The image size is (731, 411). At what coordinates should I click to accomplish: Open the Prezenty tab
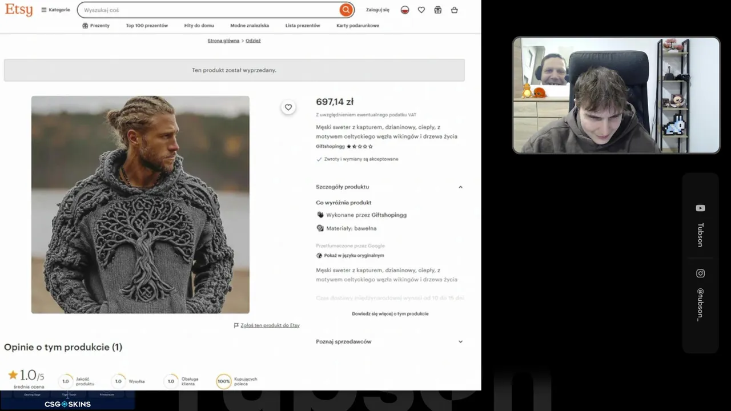(x=96, y=26)
